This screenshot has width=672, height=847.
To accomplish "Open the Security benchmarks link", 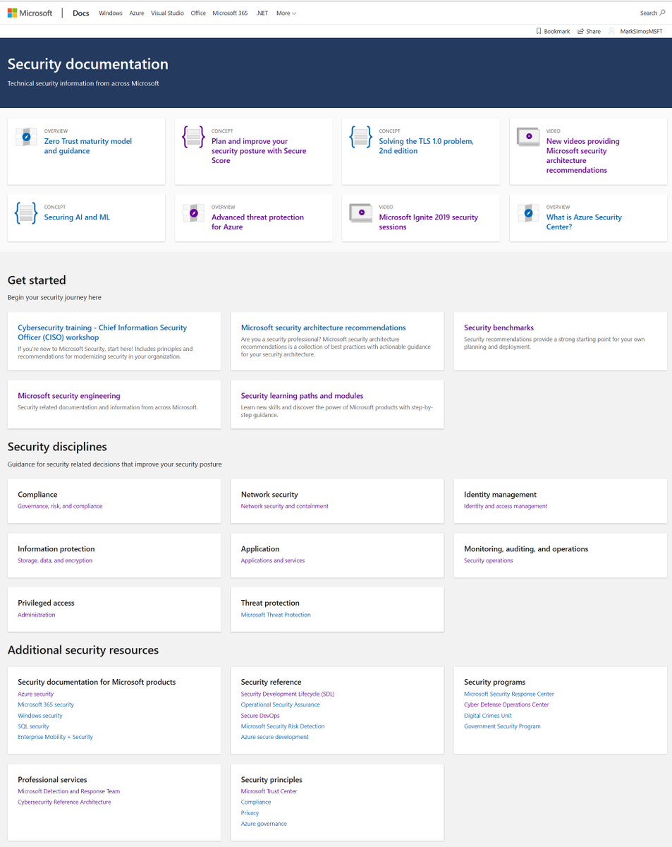I will pyautogui.click(x=499, y=328).
